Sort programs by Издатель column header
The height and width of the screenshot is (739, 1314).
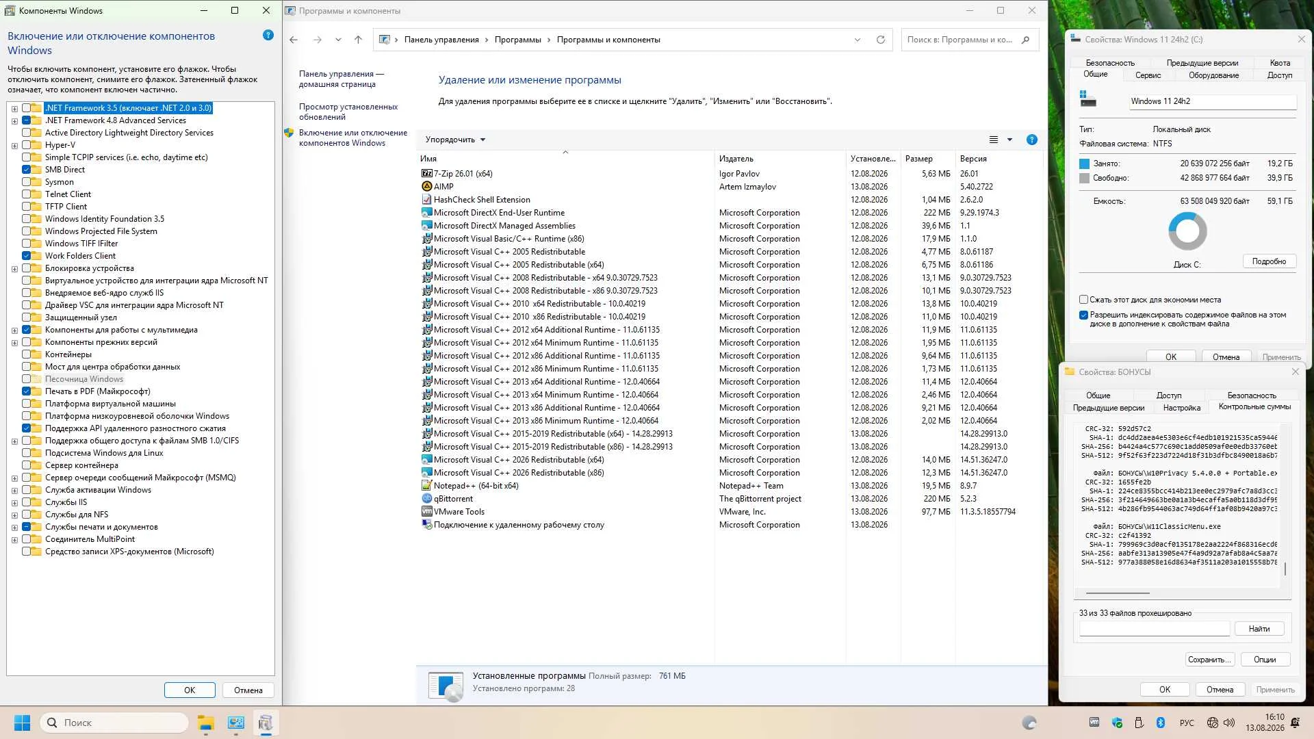(x=780, y=159)
